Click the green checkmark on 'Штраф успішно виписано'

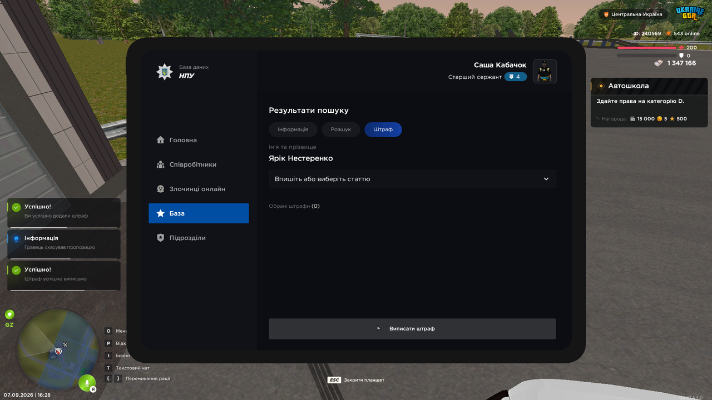pos(16,270)
